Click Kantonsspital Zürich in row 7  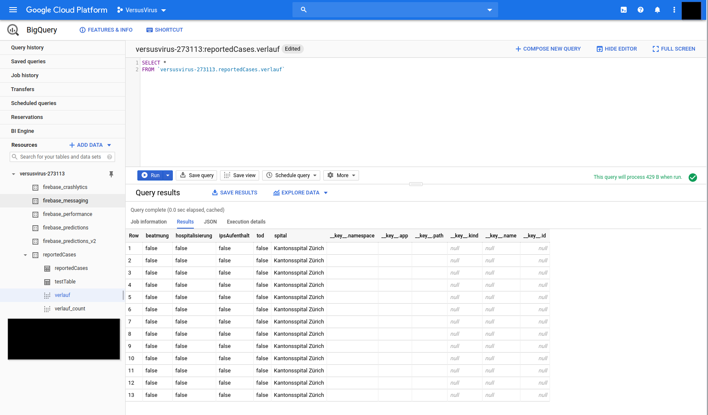click(x=299, y=322)
